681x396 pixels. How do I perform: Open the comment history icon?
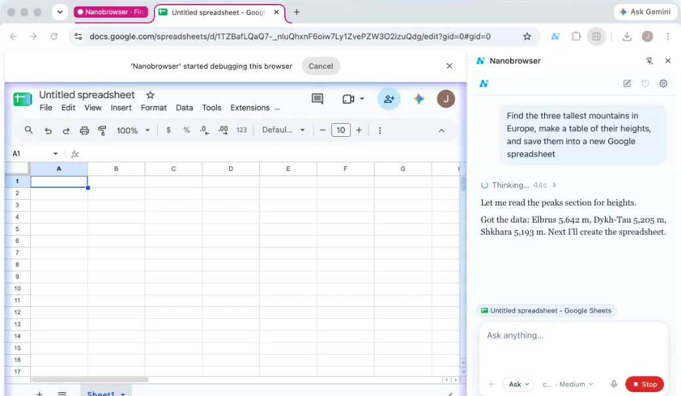(x=318, y=99)
